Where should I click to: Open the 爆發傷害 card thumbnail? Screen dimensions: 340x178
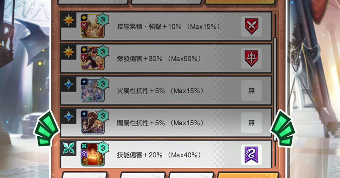click(x=93, y=58)
